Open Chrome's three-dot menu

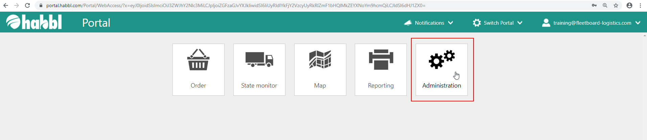click(640, 5)
